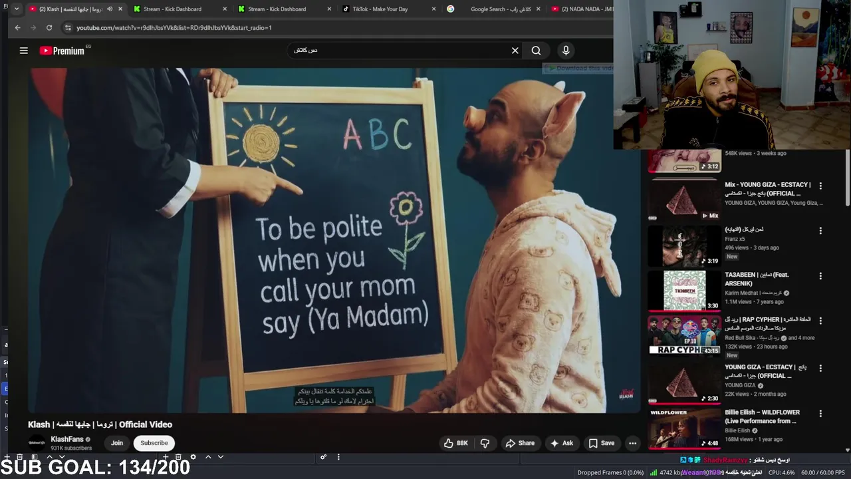Open TA3ABEEN video thumbnail
Image resolution: width=851 pixels, height=479 pixels.
click(x=684, y=290)
